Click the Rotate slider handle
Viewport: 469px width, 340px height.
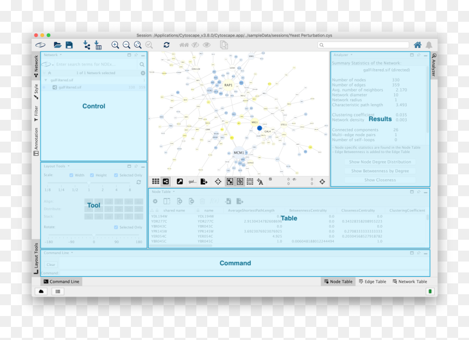point(94,235)
